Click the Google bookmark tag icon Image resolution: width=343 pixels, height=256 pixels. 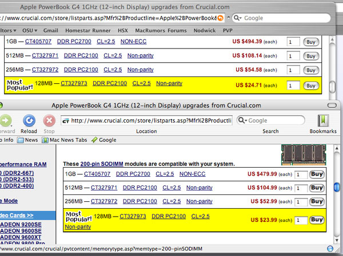point(94,140)
